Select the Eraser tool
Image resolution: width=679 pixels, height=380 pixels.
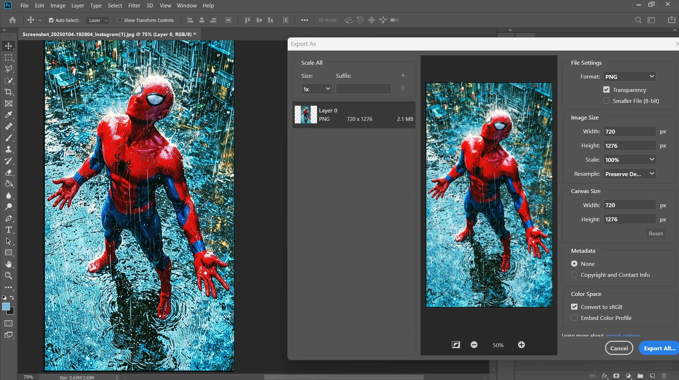click(8, 173)
